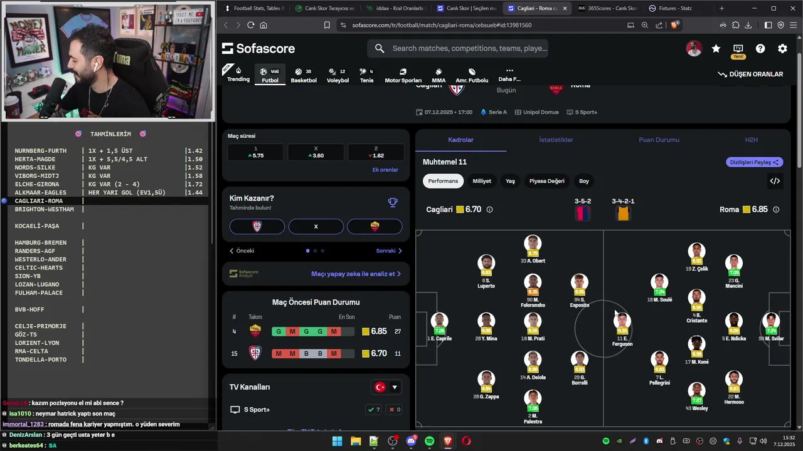Screen dimensions: 803x451
Task: Click the search magnifier icon
Action: [380, 48]
